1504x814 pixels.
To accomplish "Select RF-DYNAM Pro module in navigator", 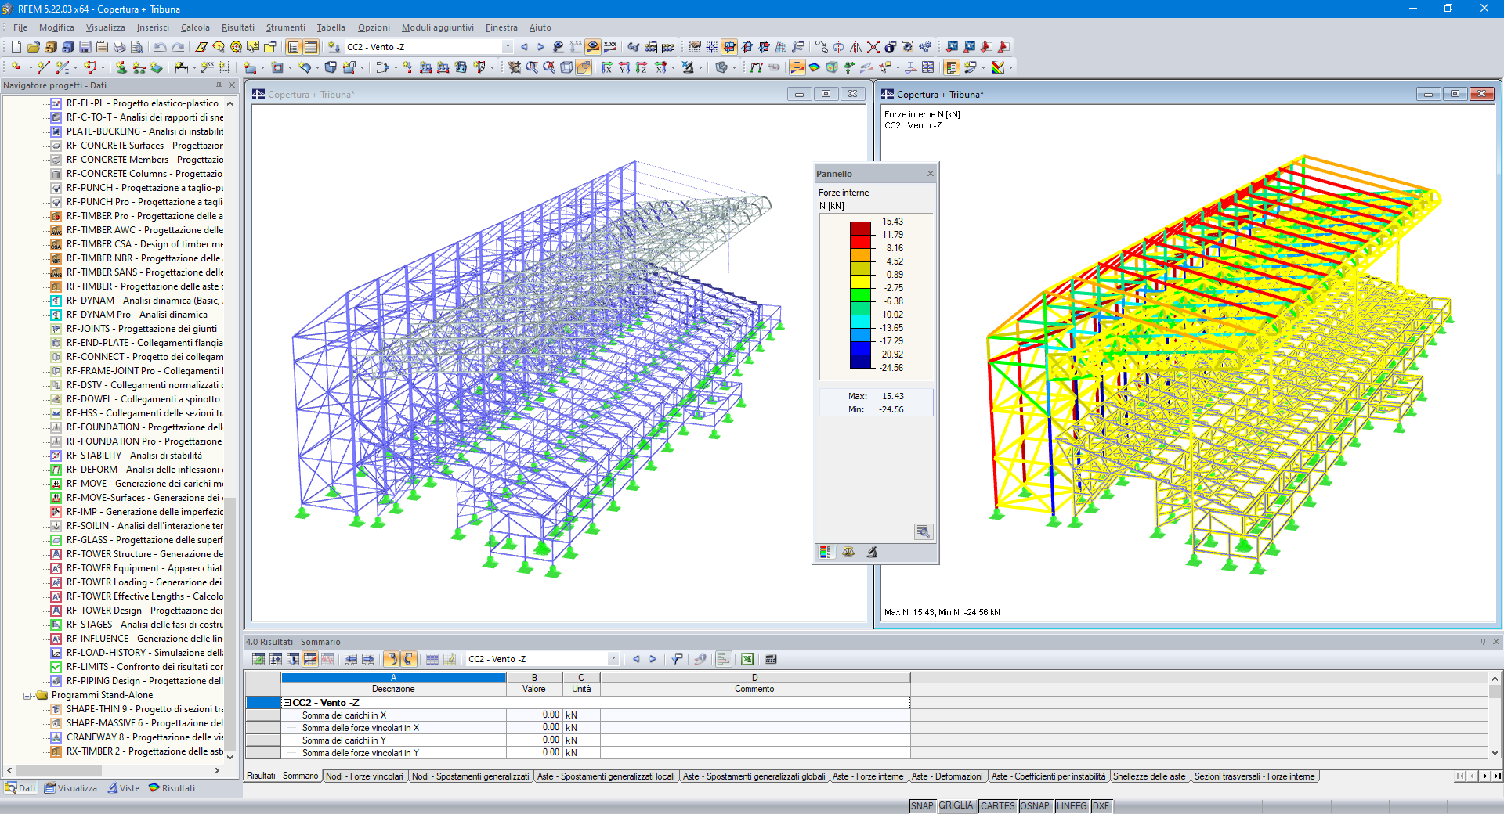I will click(137, 315).
